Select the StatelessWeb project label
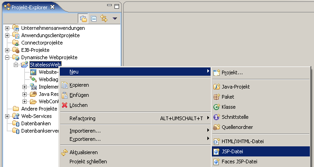Viewport: 314px width, 167px height. tap(45, 65)
